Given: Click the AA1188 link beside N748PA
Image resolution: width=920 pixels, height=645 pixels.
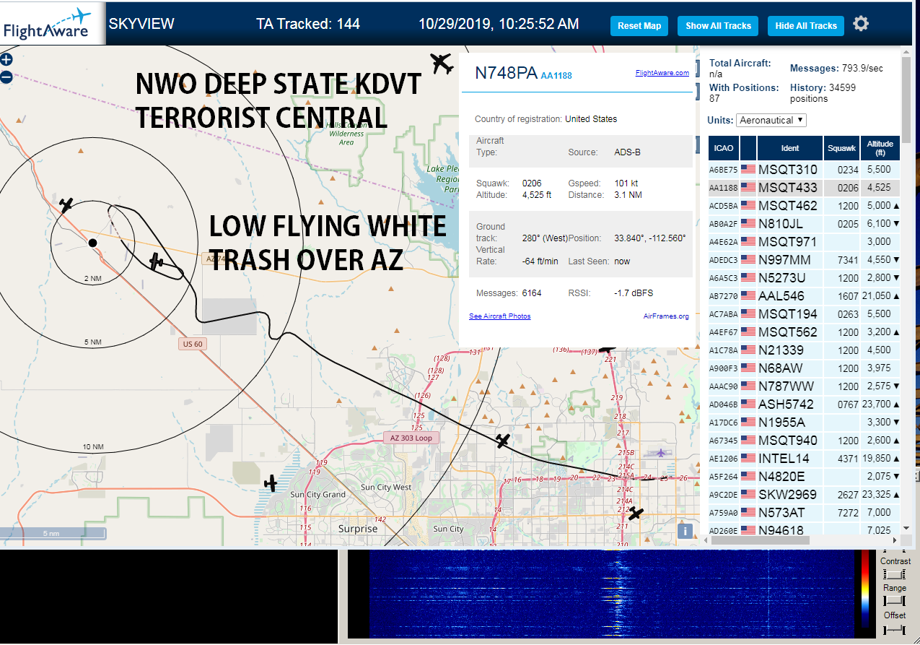Looking at the screenshot, I should point(556,76).
